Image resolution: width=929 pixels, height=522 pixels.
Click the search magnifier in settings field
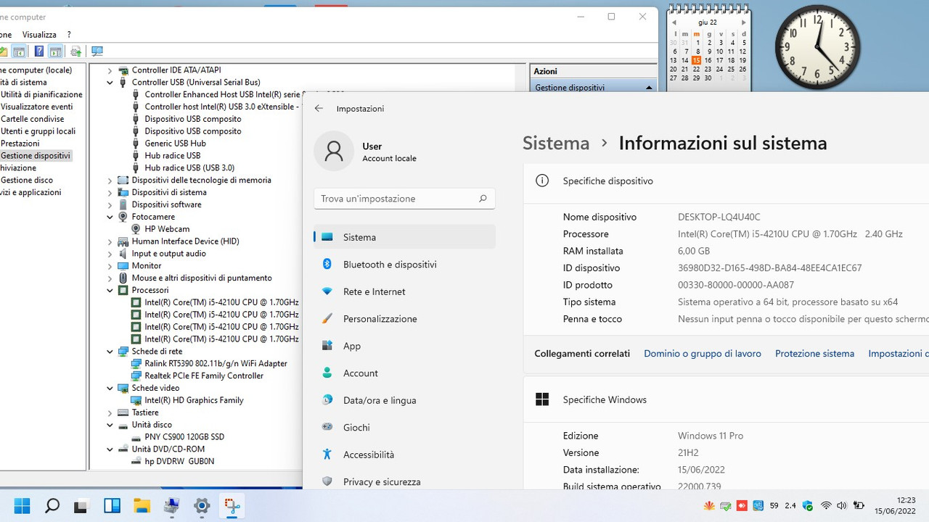483,199
